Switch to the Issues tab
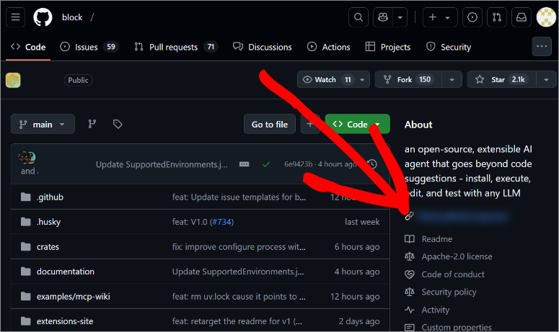 [x=89, y=47]
